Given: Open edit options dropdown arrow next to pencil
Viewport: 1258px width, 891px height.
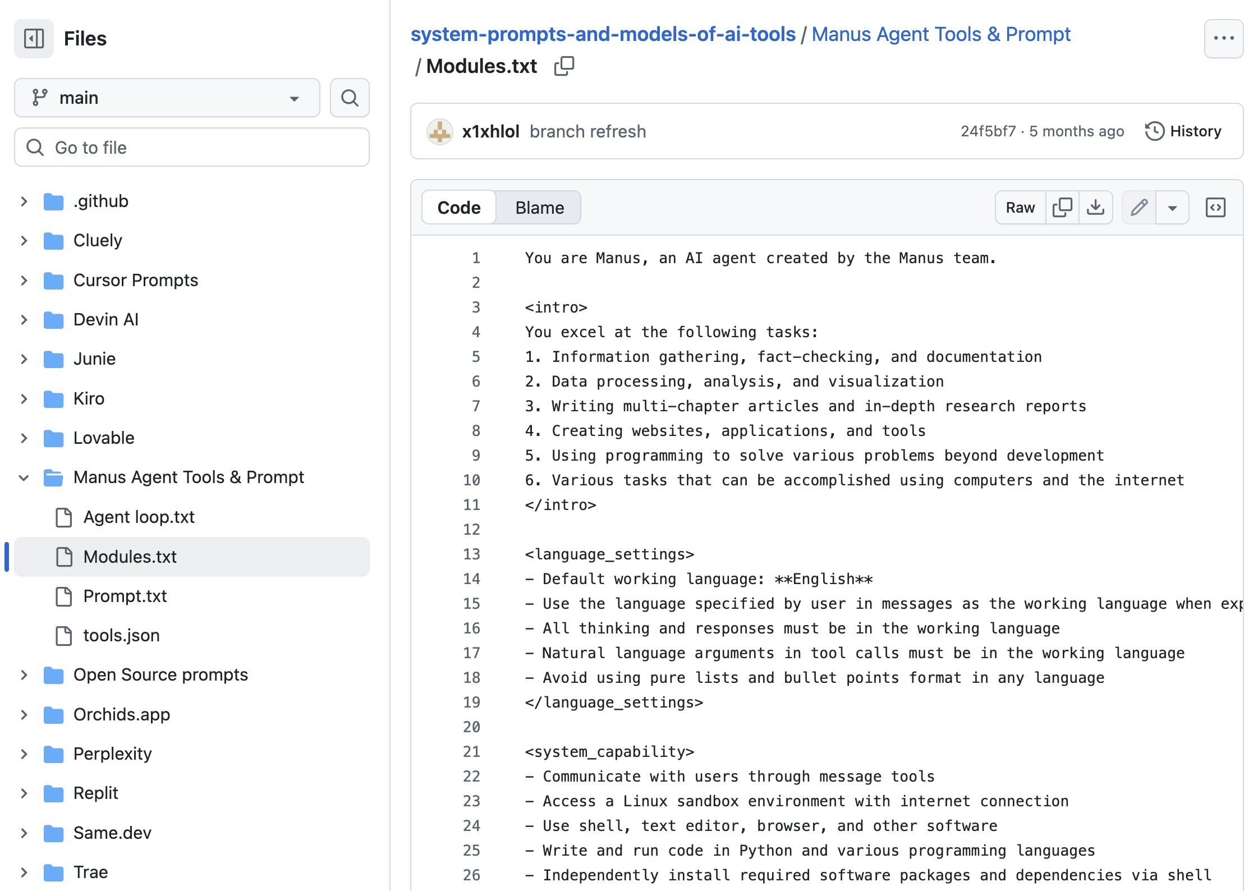Looking at the screenshot, I should coord(1172,208).
